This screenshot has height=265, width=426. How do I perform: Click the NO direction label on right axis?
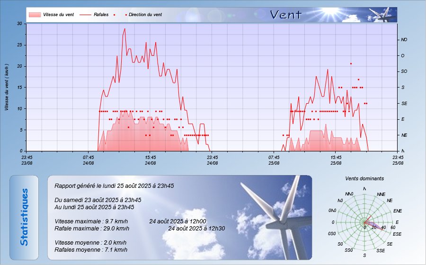click(404, 40)
